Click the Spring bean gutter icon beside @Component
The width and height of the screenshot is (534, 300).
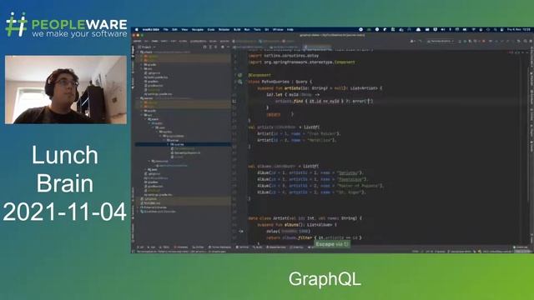(239, 75)
